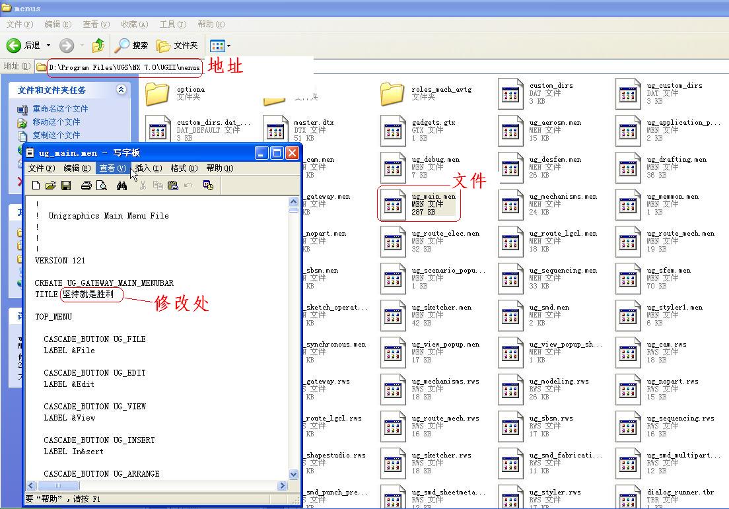
Task: Open WordPad 插入 (Insert) menu
Action: coord(149,168)
